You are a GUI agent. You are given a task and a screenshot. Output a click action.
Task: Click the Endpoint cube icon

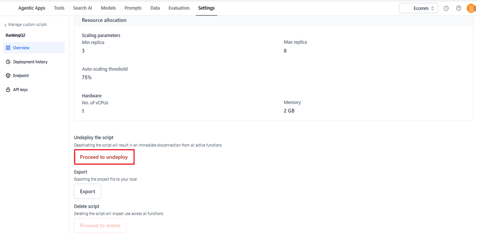[x=8, y=75]
